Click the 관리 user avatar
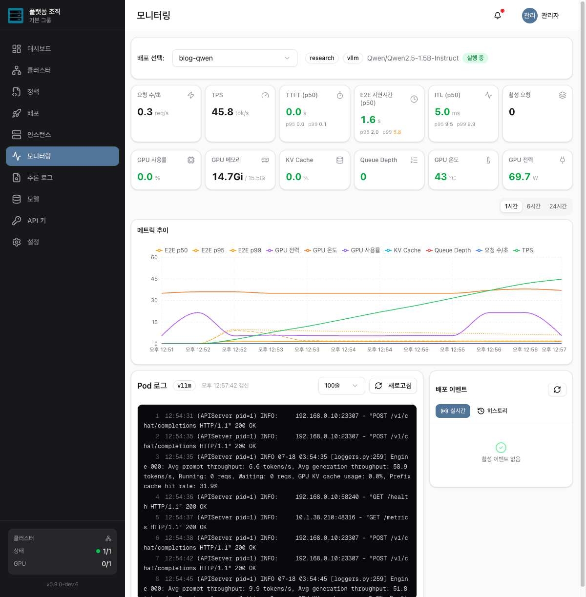 point(529,16)
